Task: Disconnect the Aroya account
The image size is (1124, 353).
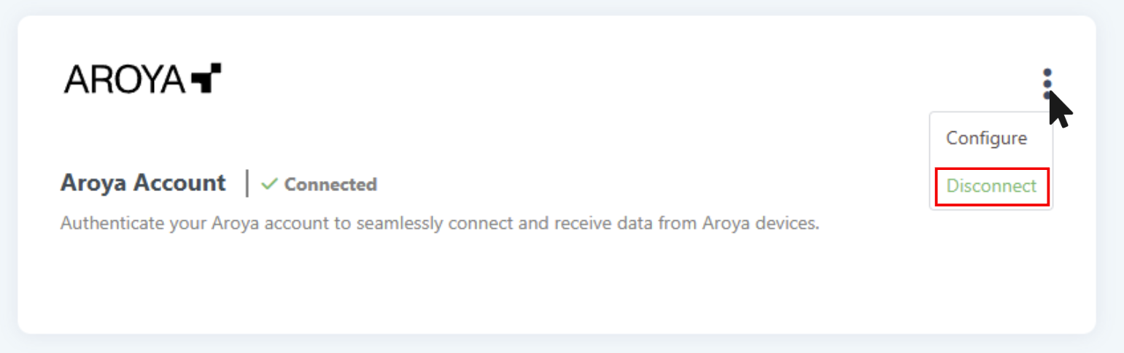Action: pyautogui.click(x=991, y=186)
